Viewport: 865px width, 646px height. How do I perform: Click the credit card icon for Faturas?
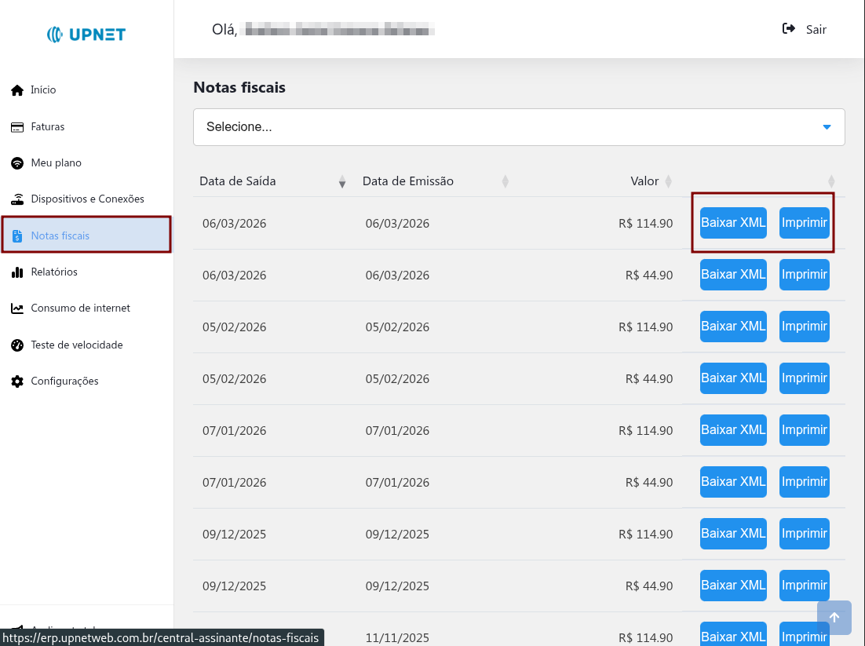17,127
